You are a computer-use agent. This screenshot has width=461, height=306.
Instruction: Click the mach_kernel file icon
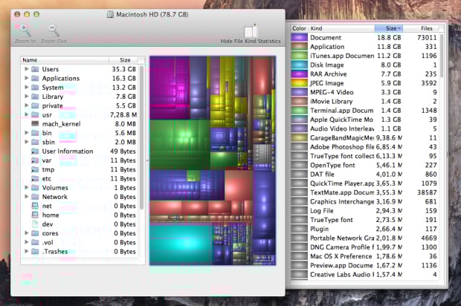[x=36, y=123]
